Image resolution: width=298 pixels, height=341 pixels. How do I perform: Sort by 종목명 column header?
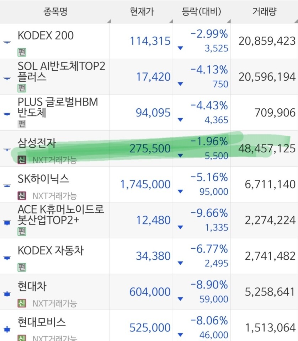[x=55, y=11]
